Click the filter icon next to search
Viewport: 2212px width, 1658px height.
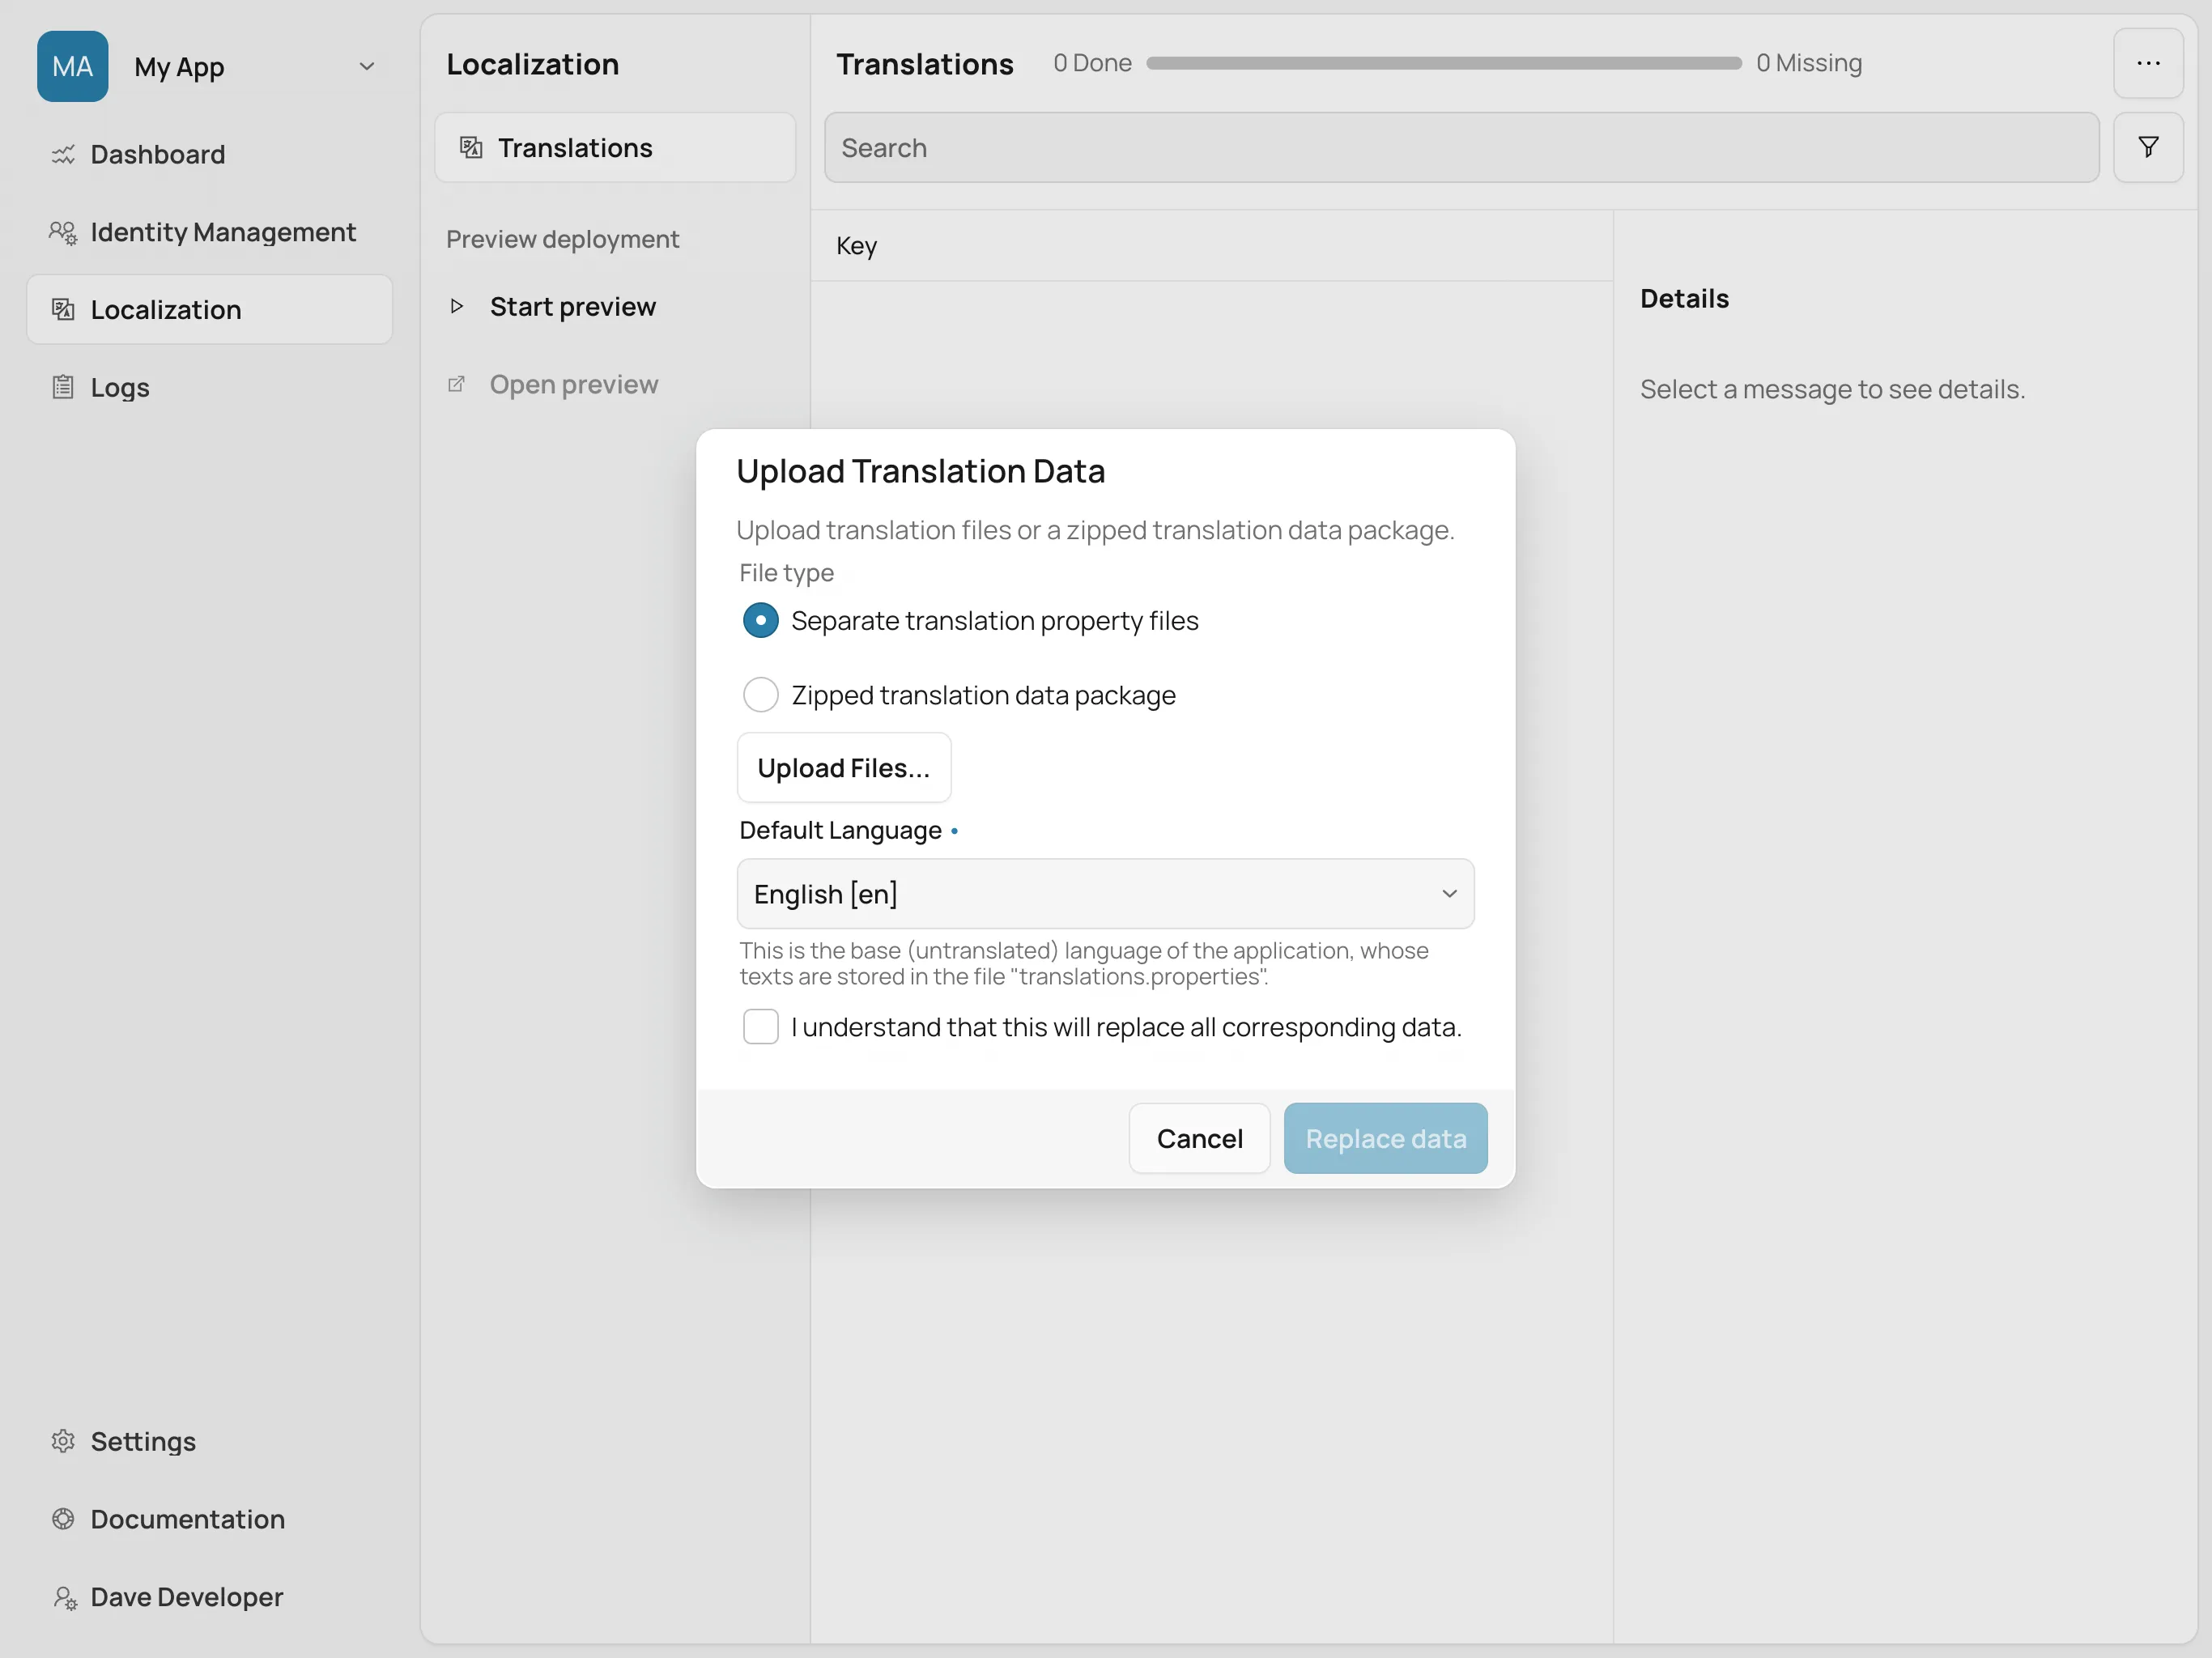(x=2148, y=147)
